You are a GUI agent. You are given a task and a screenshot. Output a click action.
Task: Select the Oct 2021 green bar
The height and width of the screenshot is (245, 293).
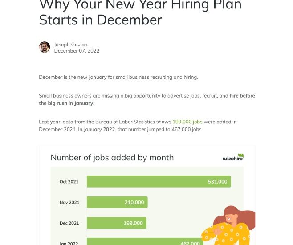(x=159, y=181)
